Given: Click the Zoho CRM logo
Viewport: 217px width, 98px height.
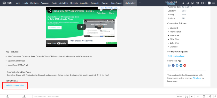Looking at the screenshot, I should [7, 3].
